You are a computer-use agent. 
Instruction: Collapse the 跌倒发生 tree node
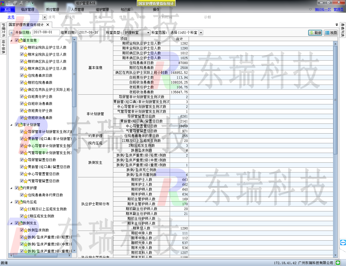click(11, 223)
